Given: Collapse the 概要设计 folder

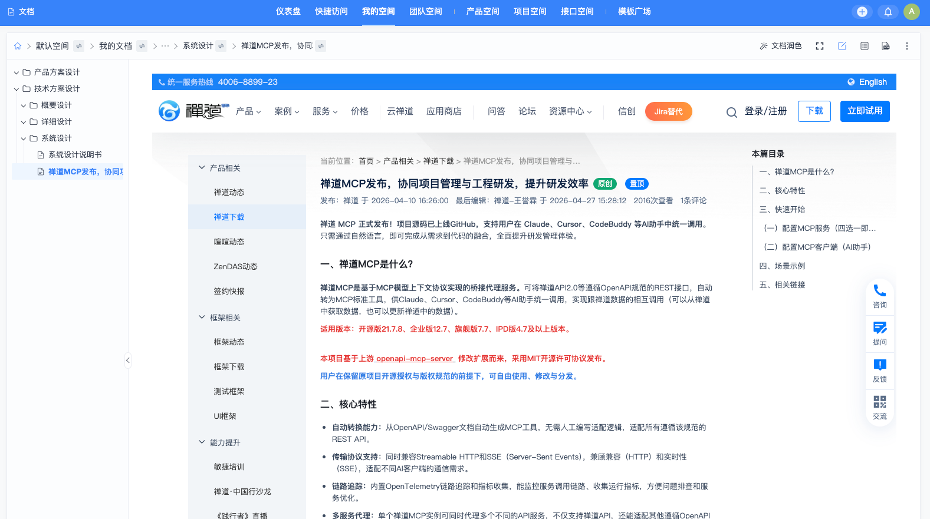Looking at the screenshot, I should pos(24,105).
